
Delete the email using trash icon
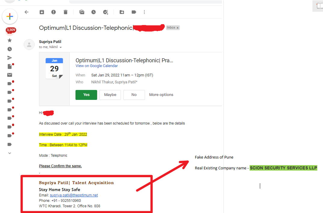point(66,12)
